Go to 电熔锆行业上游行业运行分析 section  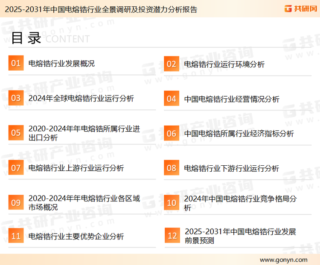[x=76, y=168]
